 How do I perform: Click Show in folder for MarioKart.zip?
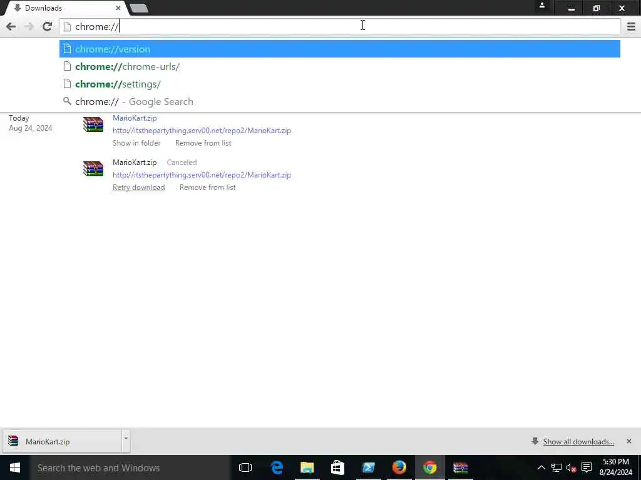[136, 143]
